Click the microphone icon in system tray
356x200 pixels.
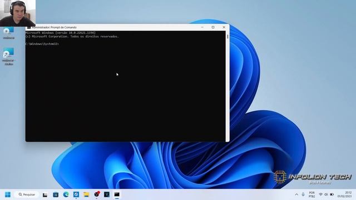coord(303,194)
